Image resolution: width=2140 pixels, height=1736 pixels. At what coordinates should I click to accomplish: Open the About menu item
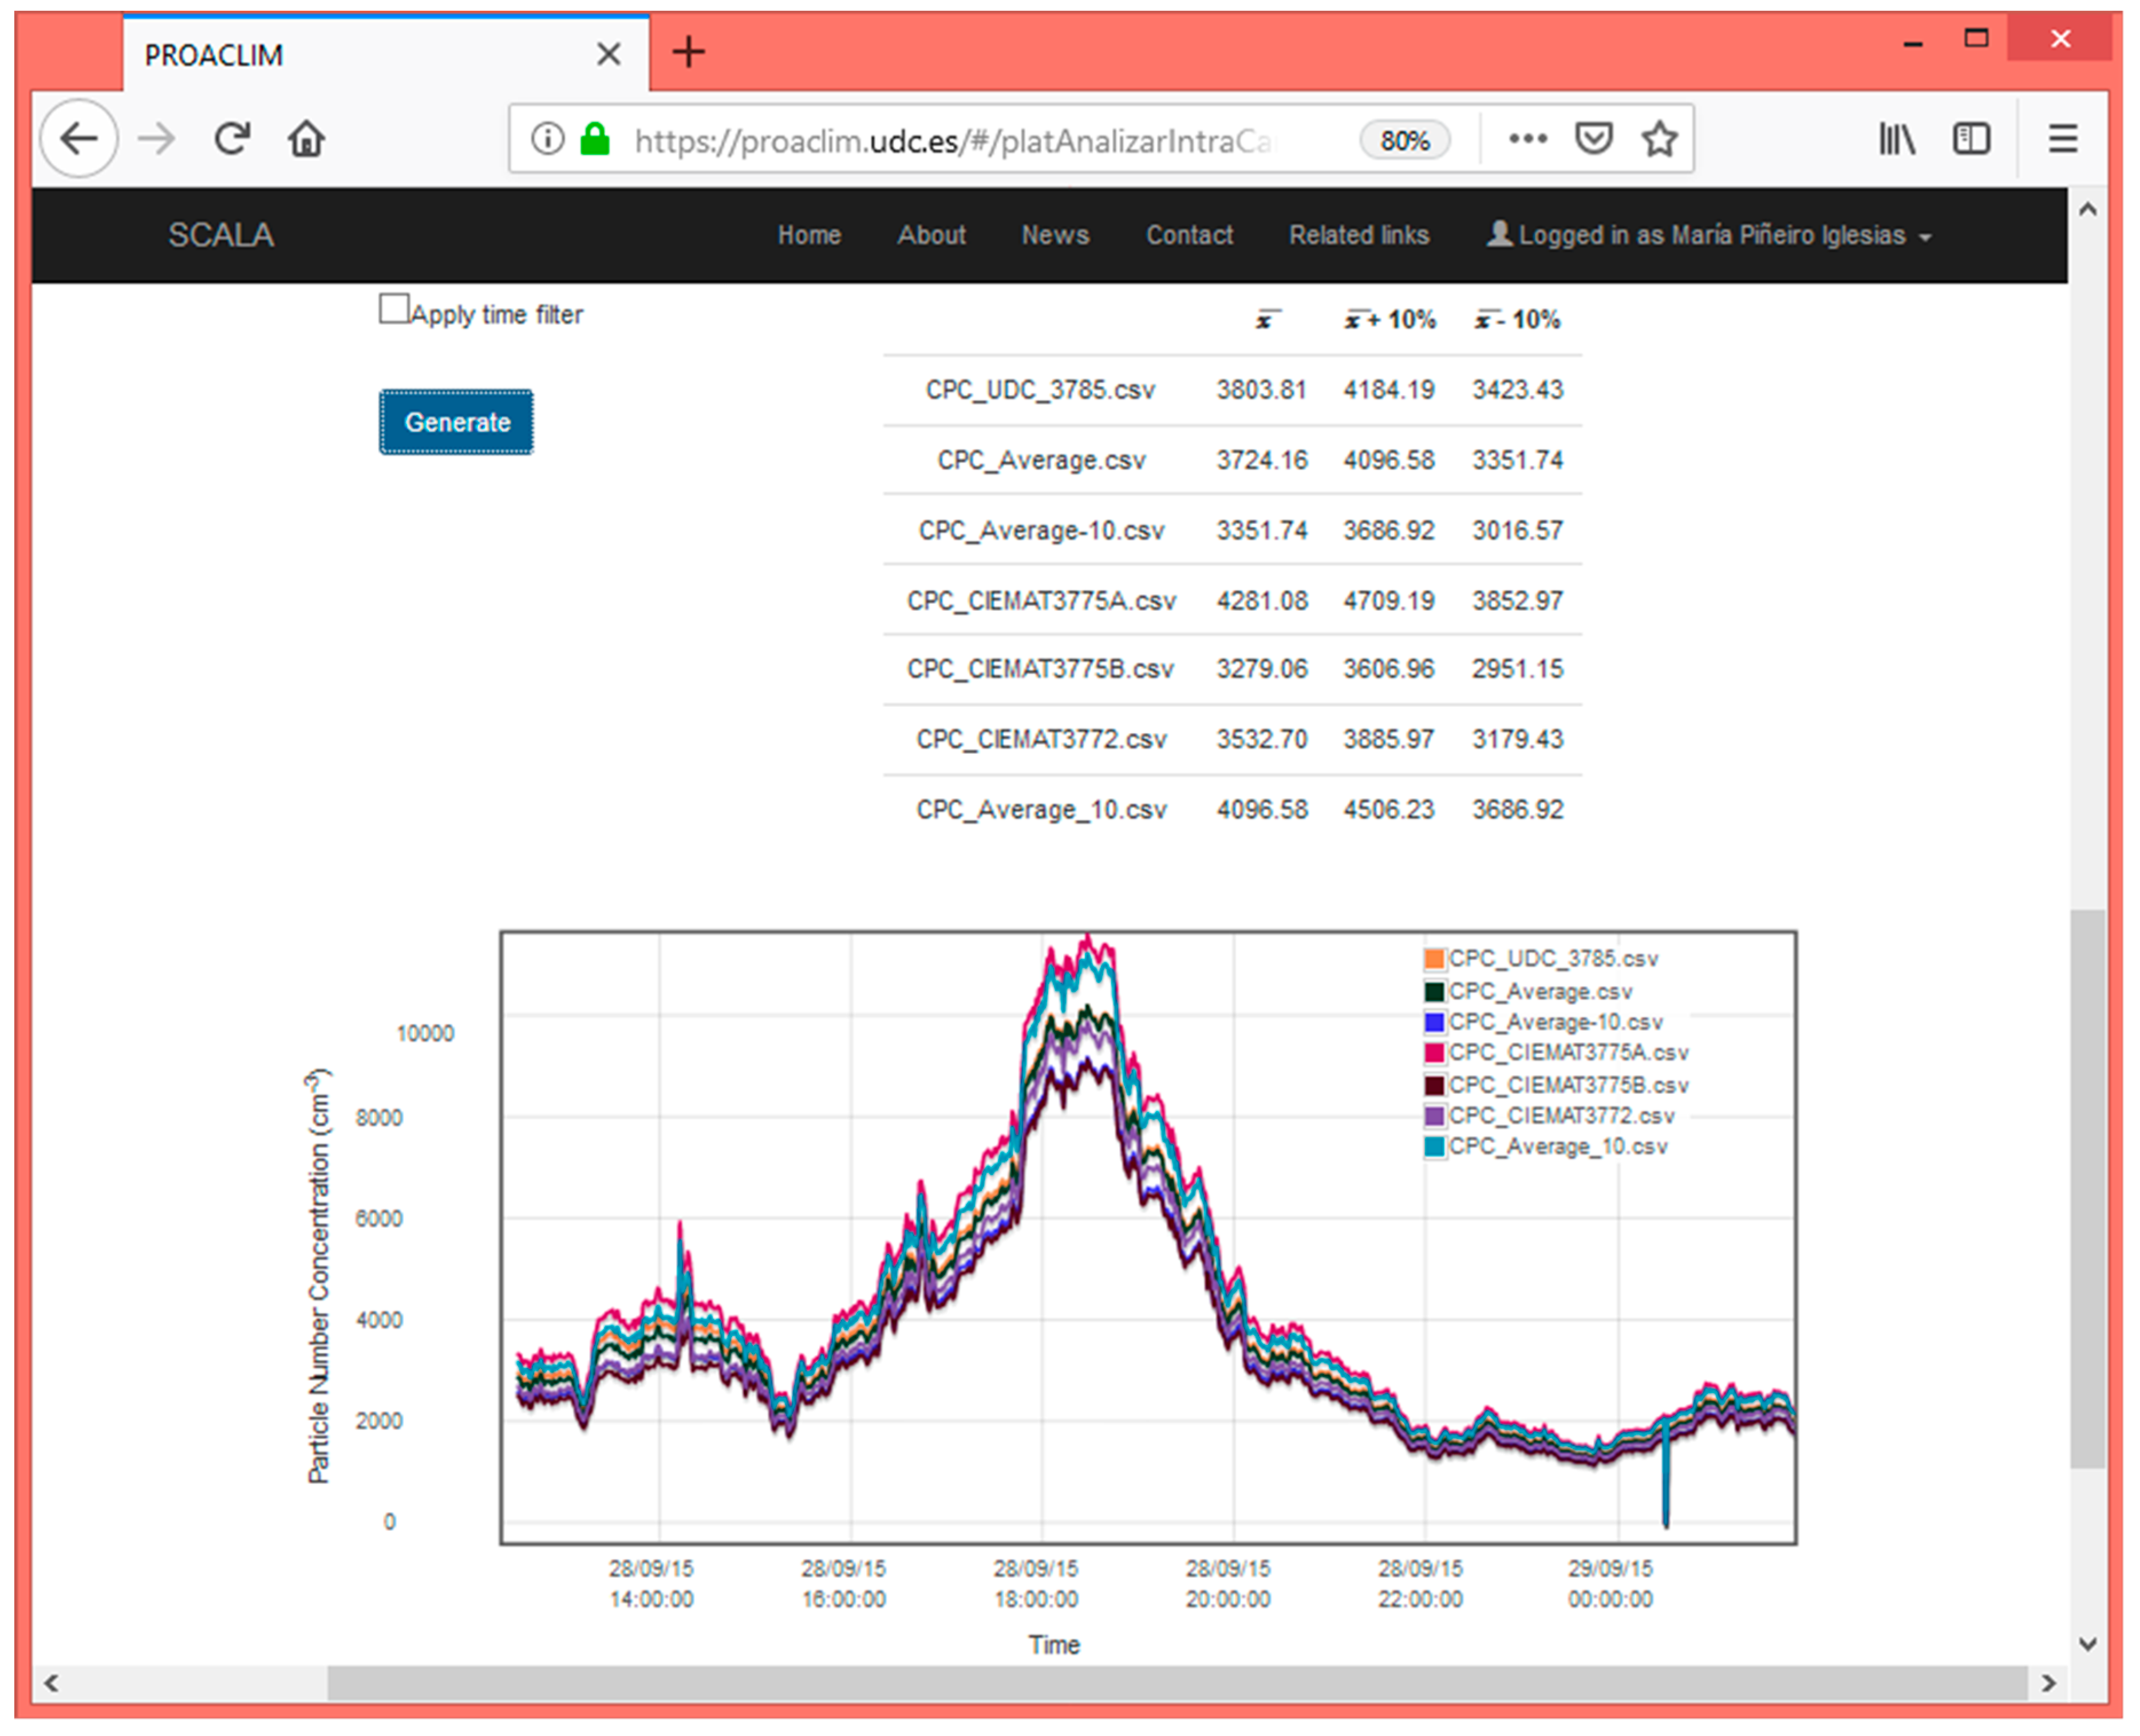click(x=930, y=235)
